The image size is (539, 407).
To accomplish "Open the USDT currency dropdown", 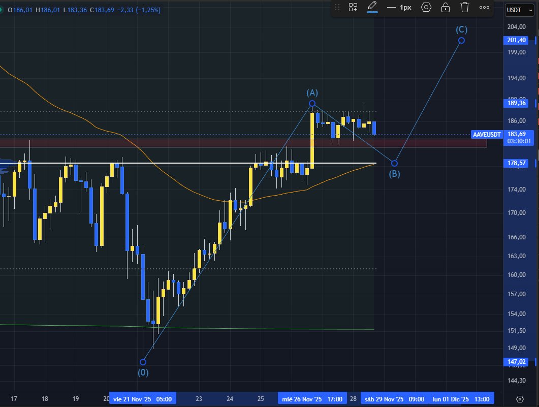I will (x=515, y=10).
